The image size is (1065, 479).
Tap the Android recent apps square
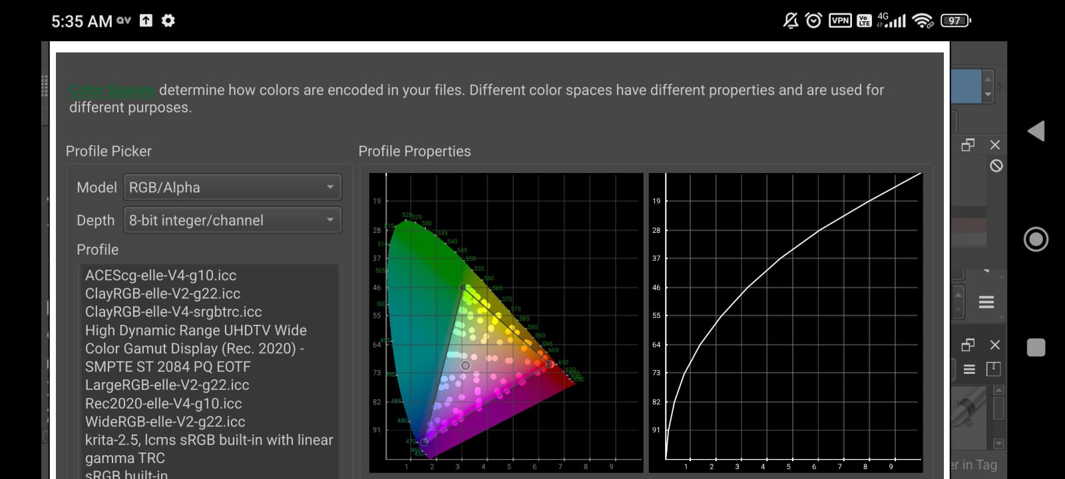1036,347
